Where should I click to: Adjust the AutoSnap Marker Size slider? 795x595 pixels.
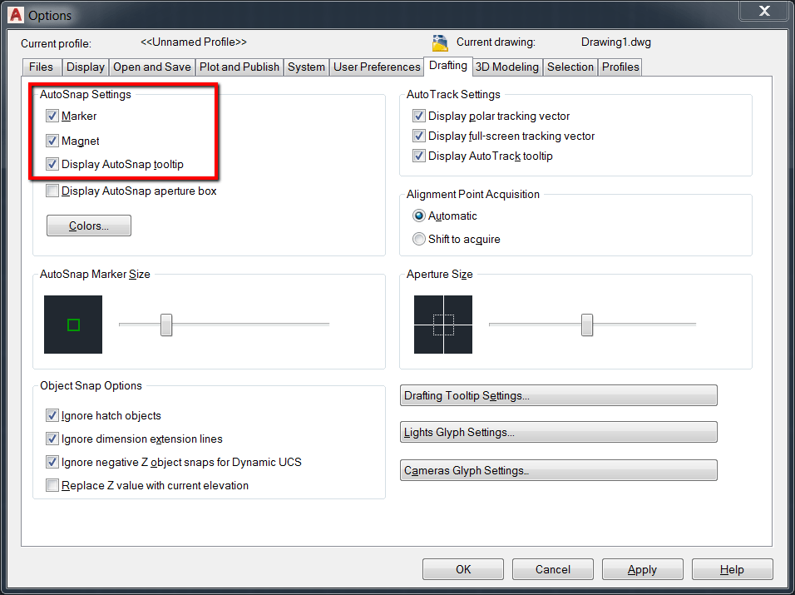[x=165, y=326]
